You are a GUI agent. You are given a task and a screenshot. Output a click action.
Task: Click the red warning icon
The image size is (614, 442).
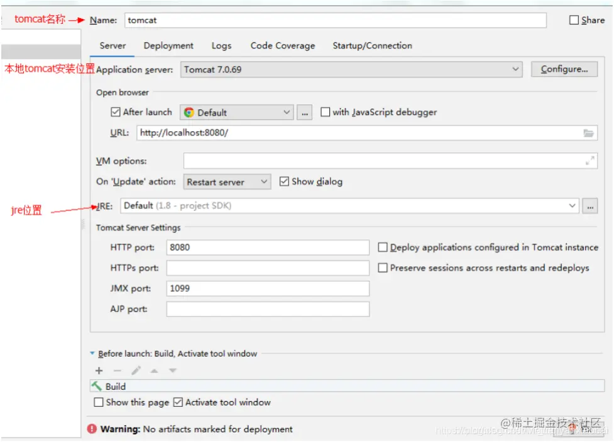click(92, 429)
